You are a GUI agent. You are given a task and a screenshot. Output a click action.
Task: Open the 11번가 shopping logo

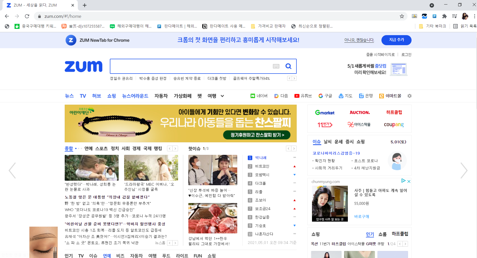325,124
